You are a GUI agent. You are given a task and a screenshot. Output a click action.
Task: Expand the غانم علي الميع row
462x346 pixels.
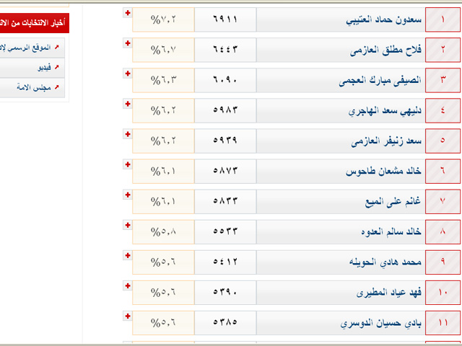[x=128, y=195]
